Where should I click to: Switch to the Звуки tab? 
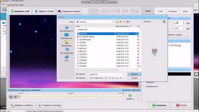pos(185,11)
